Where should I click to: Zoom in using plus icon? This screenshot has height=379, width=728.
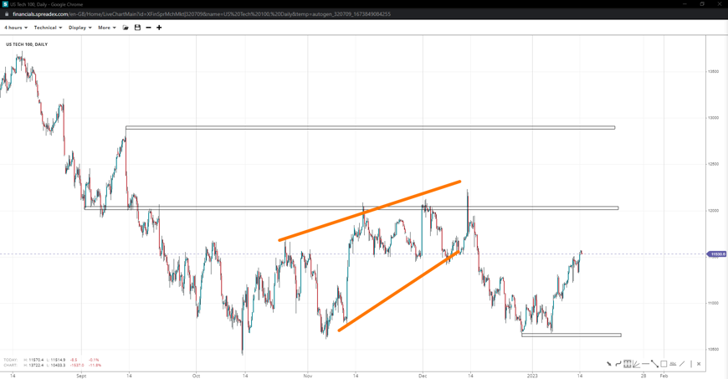click(x=159, y=28)
